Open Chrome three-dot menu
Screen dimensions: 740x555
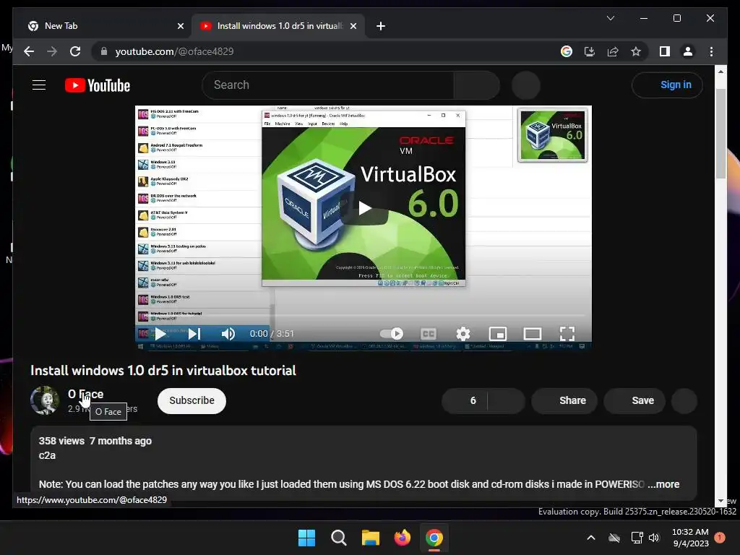tap(711, 51)
